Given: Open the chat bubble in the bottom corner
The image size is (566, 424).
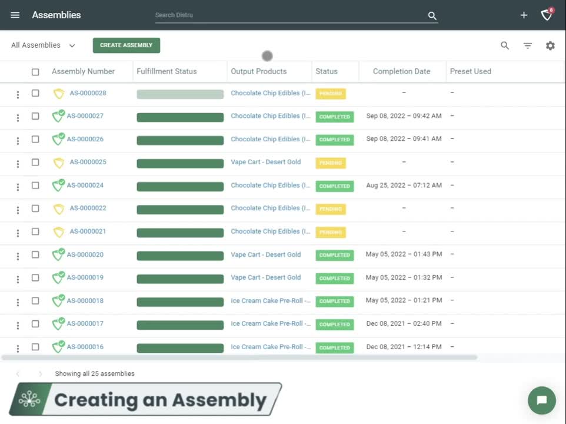Looking at the screenshot, I should [x=541, y=400].
